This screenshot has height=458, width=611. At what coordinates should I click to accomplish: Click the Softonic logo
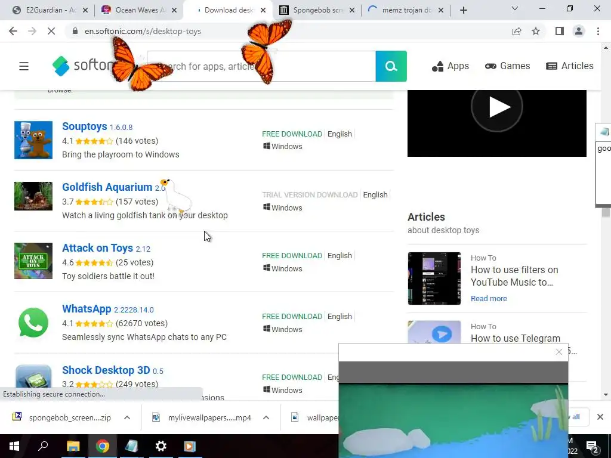coord(84,66)
